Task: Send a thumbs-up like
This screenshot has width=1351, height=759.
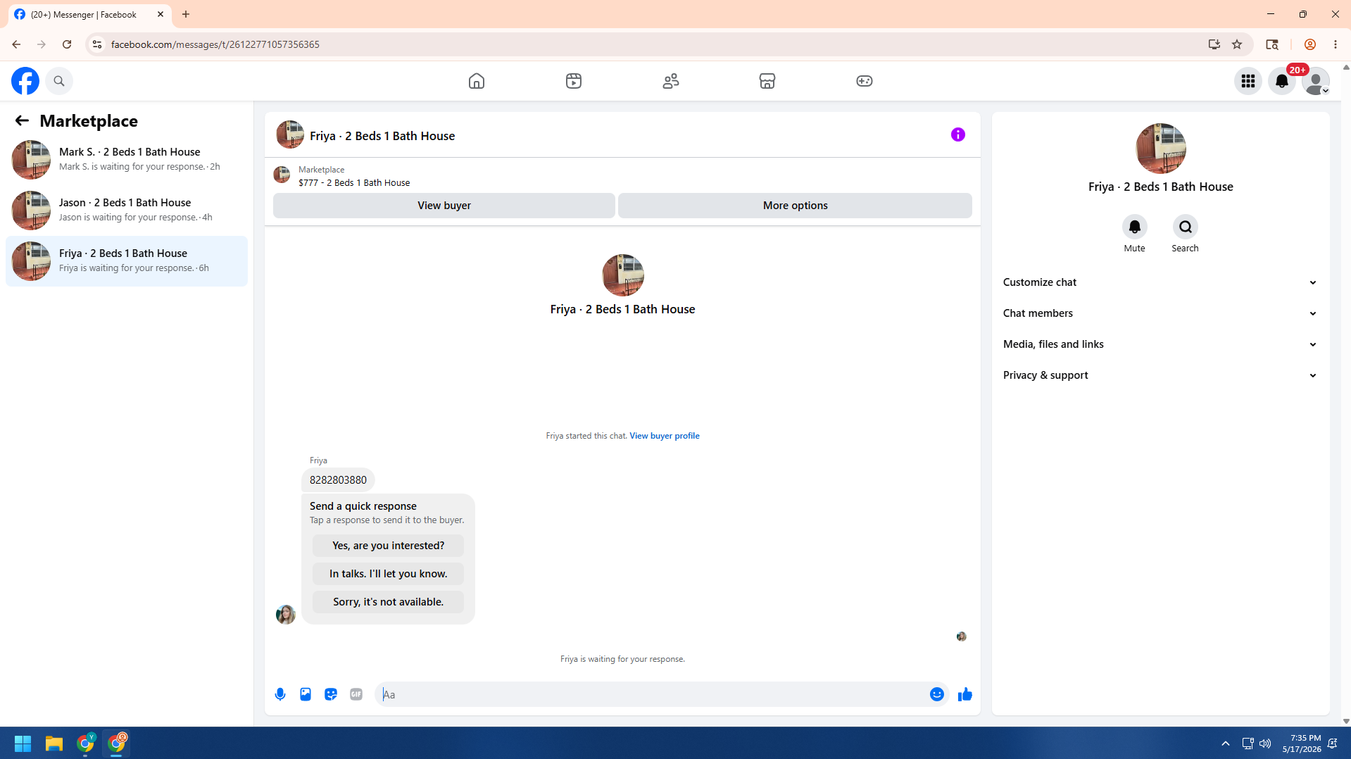Action: [965, 694]
